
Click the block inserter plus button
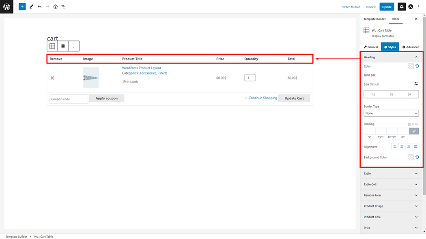coord(22,6)
